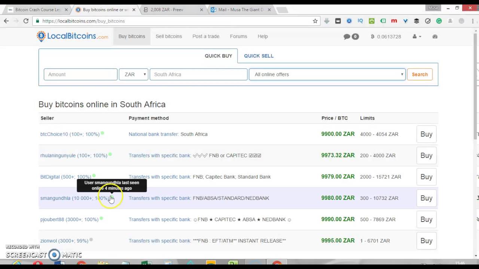Switch to the Mail - Musa The Giant tab
The height and width of the screenshot is (269, 479).
[241, 10]
